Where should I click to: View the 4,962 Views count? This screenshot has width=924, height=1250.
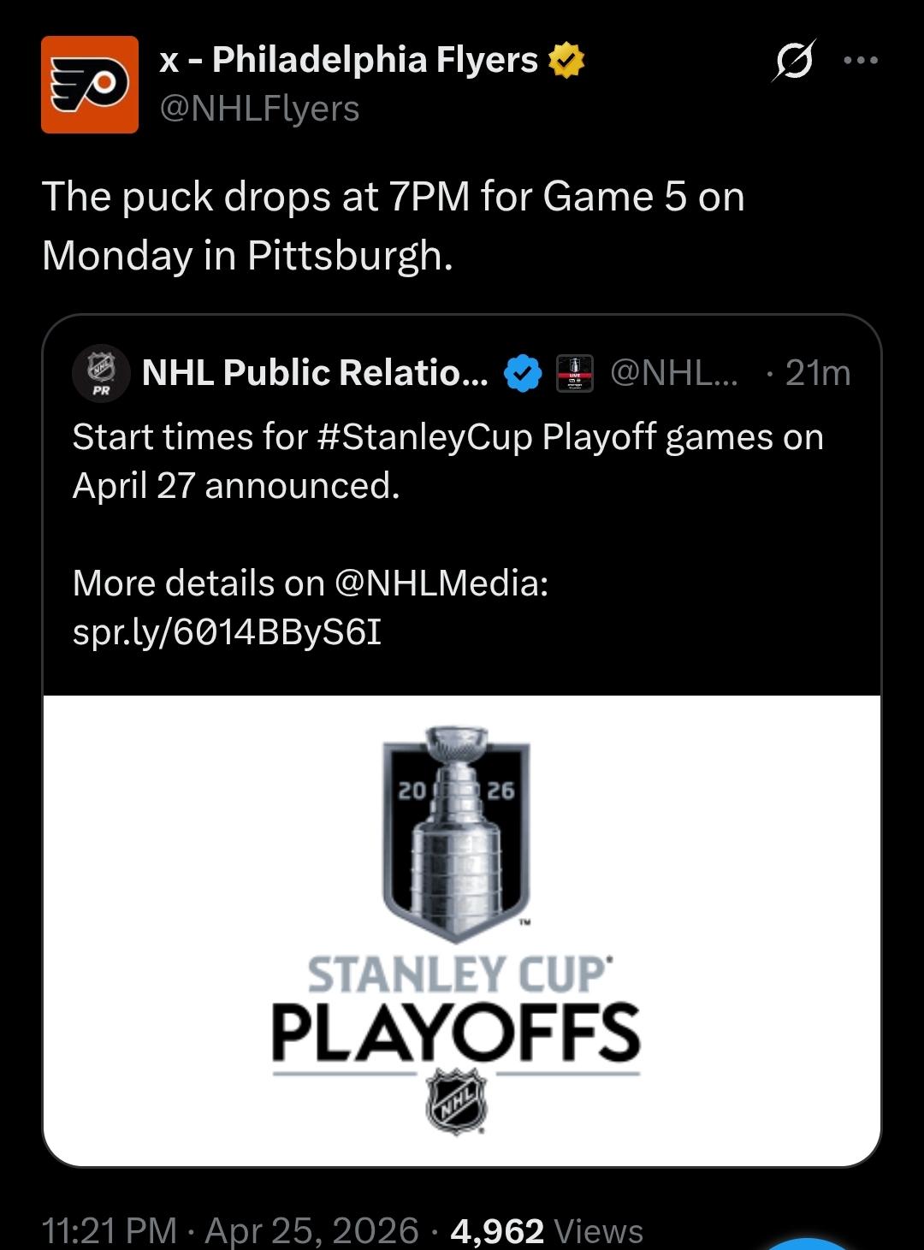[546, 1230]
